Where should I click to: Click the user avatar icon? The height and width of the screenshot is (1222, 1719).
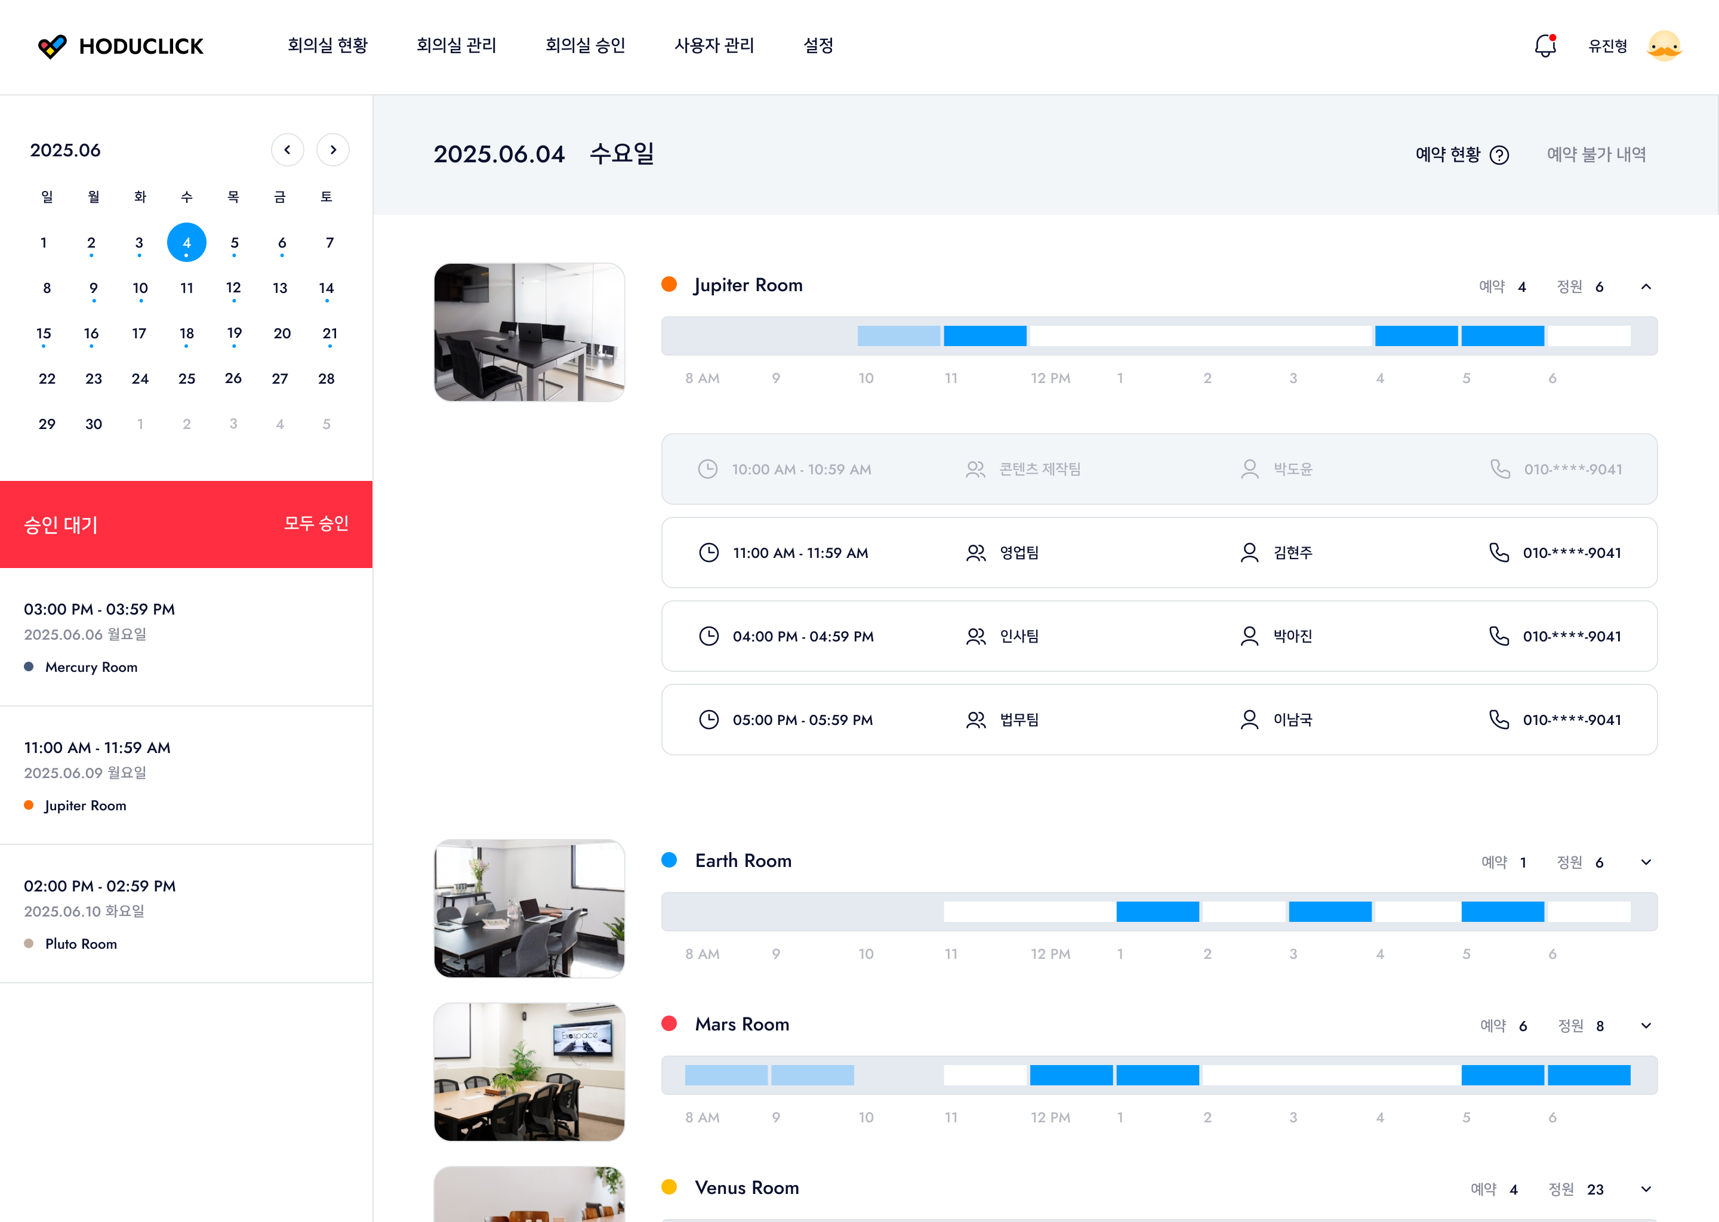[1664, 46]
